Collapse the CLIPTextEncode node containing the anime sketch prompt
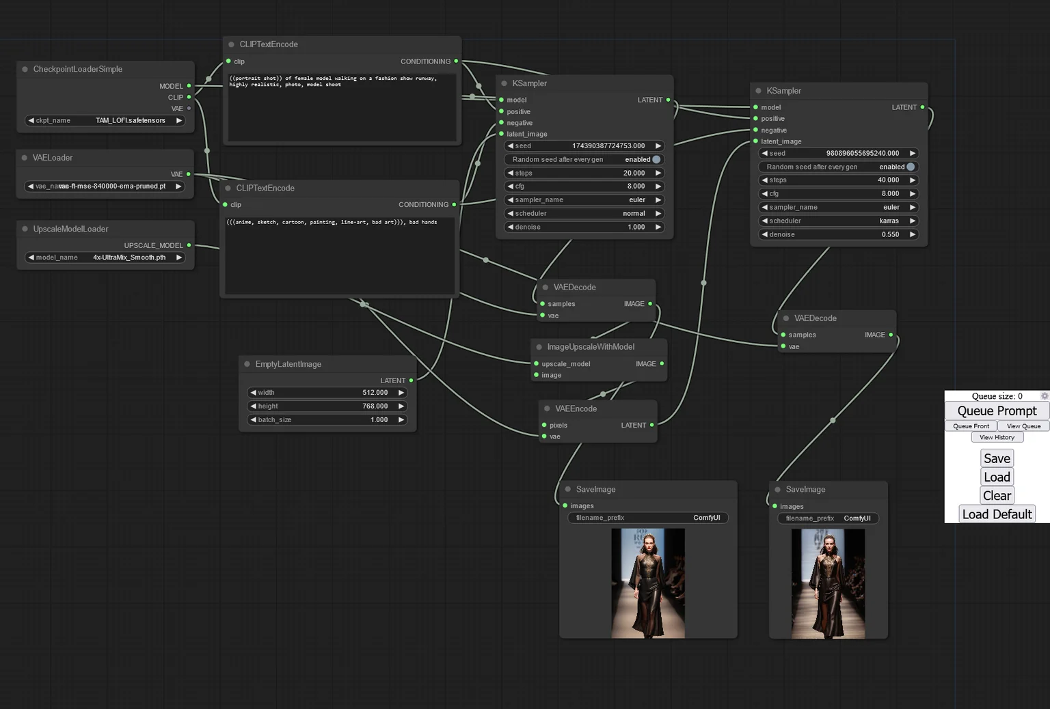The image size is (1050, 709). pyautogui.click(x=228, y=188)
